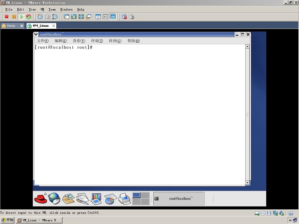Viewport: 299px width, 224px height.
Task: Open terminal 帮助(H) menu
Action: point(133,41)
